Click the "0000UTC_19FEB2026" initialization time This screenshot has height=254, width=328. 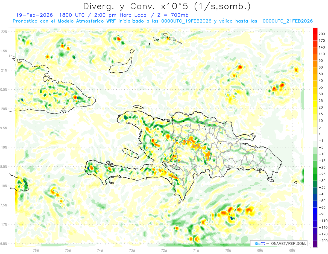pyautogui.click(x=186, y=21)
